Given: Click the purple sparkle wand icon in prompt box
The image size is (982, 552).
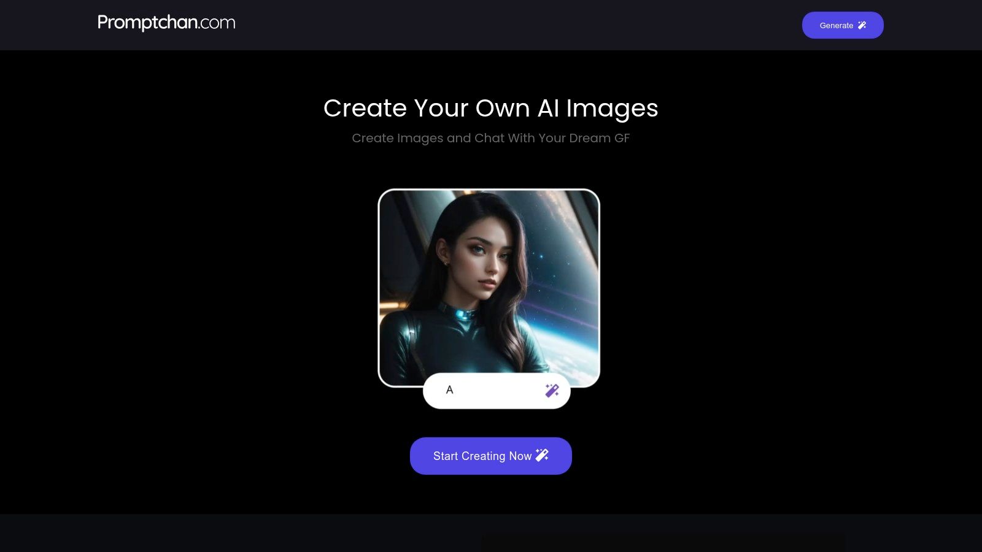Looking at the screenshot, I should click(552, 390).
